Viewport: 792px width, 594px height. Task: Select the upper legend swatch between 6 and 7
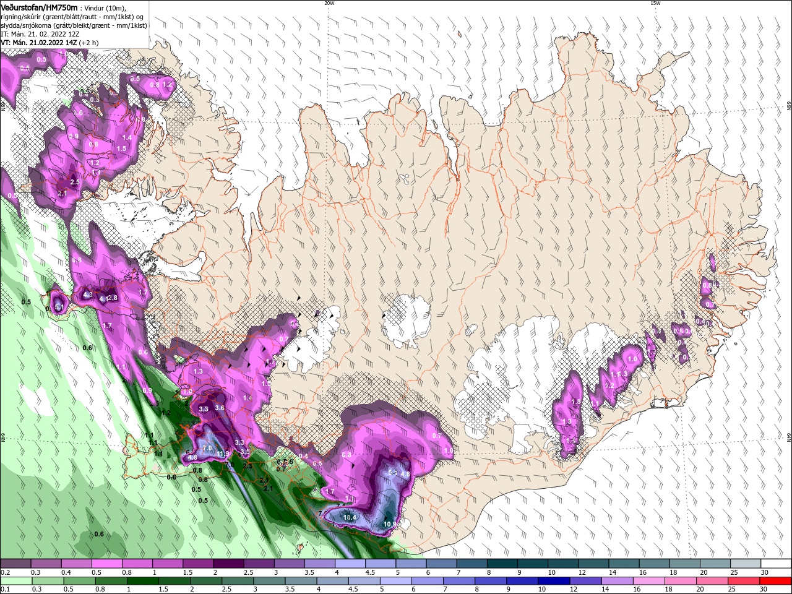point(441,564)
